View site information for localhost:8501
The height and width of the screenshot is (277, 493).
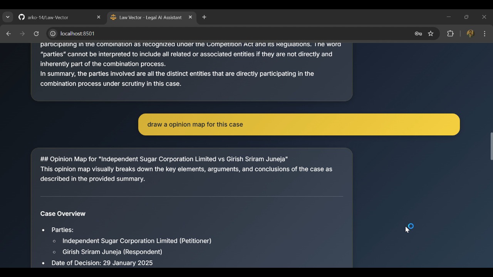tap(53, 34)
